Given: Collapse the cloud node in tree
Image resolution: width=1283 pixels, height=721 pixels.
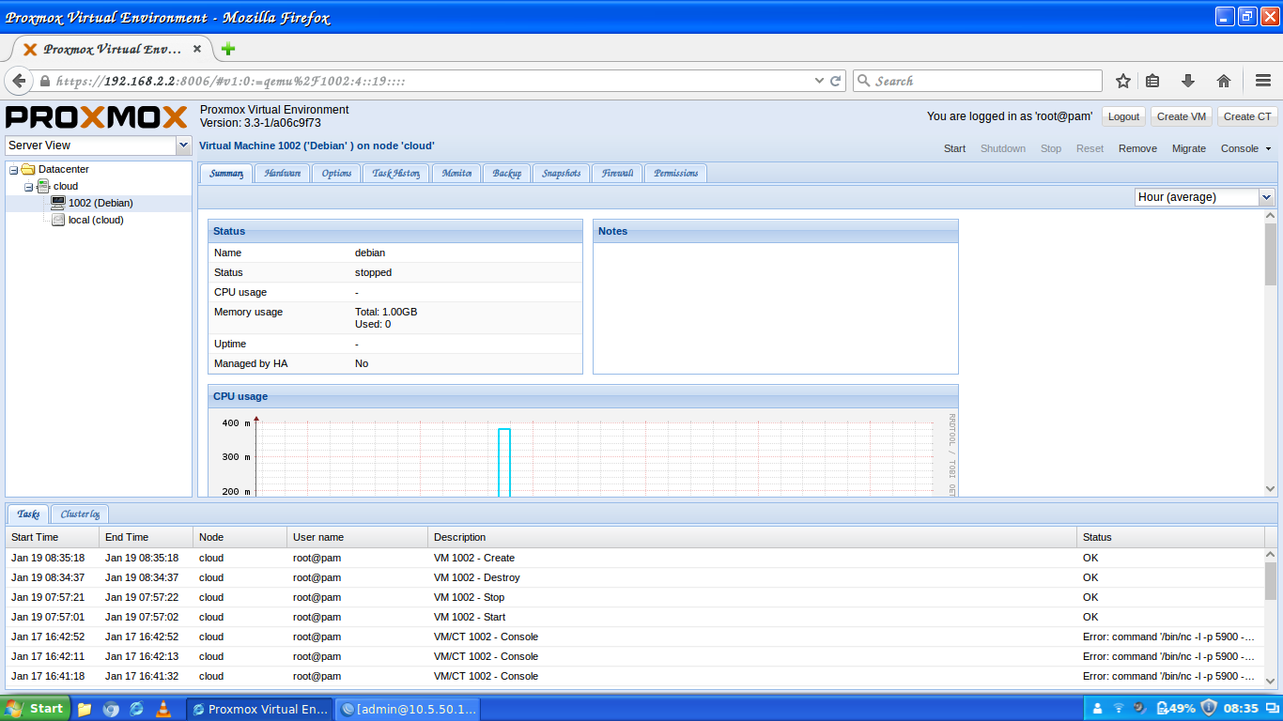Looking at the screenshot, I should (29, 187).
